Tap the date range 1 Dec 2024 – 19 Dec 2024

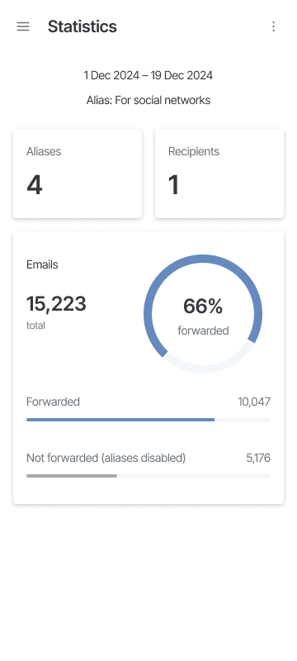coord(148,75)
